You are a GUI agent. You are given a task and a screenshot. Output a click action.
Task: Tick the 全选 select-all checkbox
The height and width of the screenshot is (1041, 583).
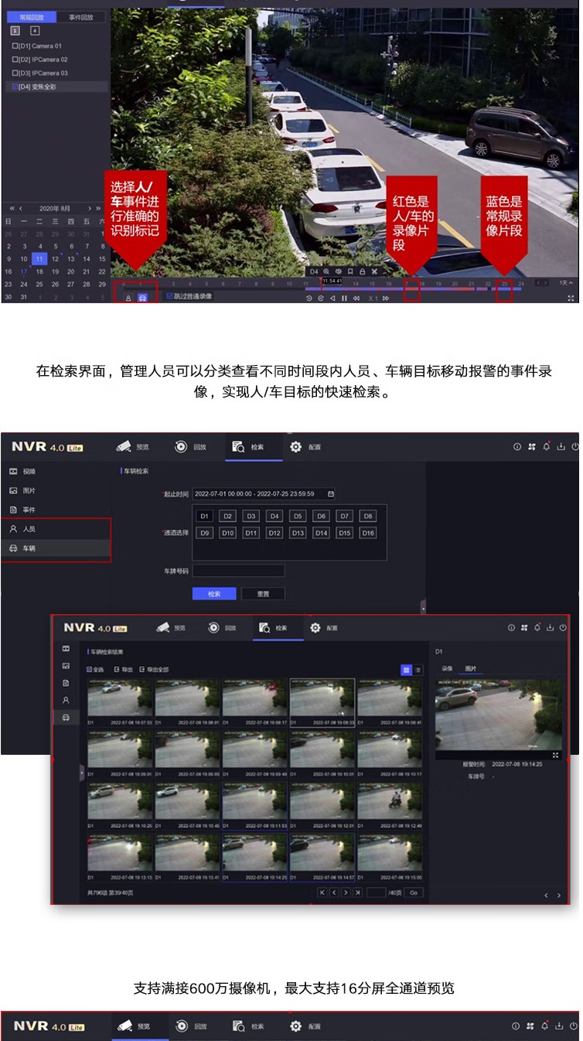90,670
